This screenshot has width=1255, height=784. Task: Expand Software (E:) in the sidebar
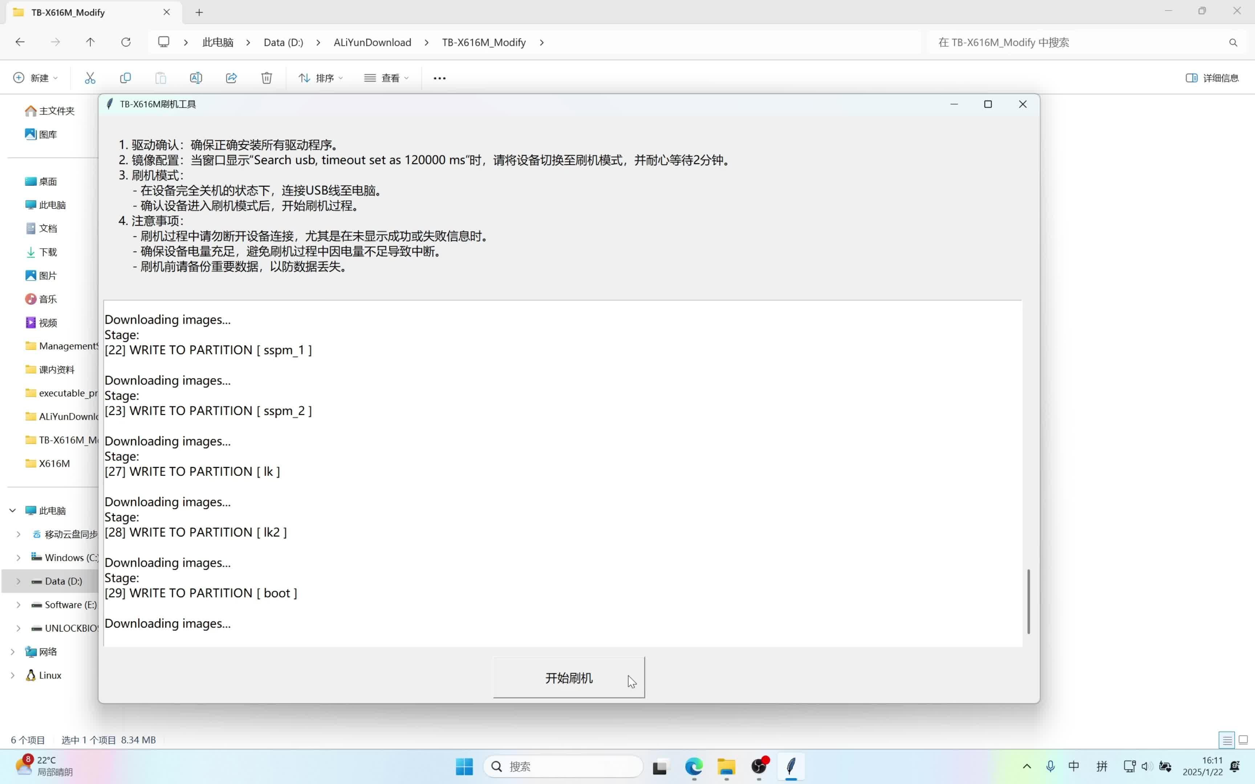pyautogui.click(x=19, y=605)
